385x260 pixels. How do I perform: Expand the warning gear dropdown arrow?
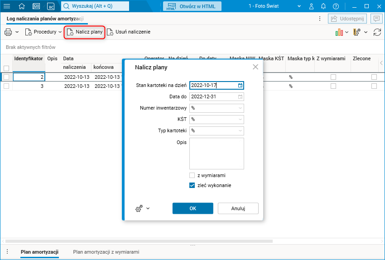tap(366, 32)
